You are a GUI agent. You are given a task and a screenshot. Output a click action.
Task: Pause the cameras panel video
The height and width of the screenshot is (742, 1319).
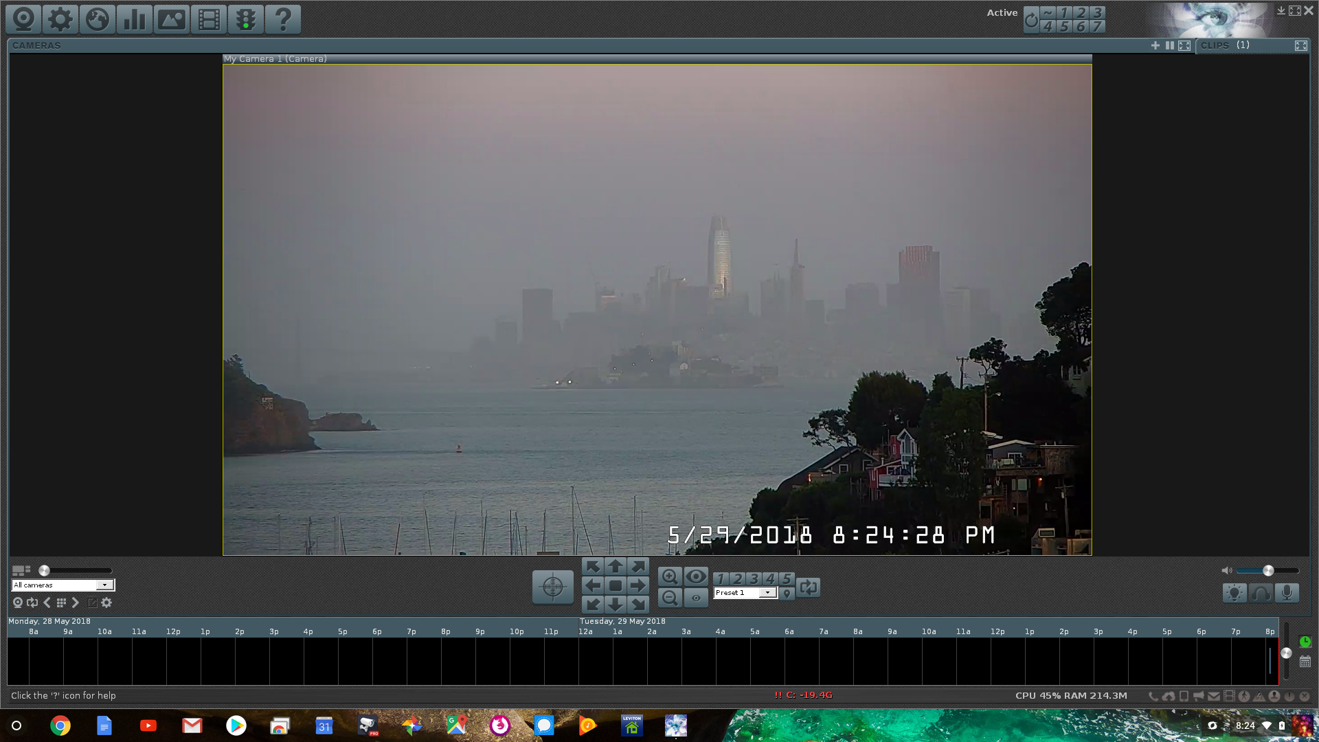(x=1170, y=45)
